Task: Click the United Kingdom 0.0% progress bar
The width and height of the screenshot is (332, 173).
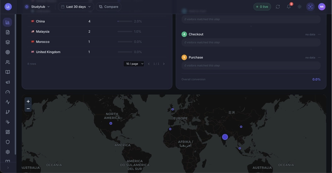Action: [x=125, y=52]
